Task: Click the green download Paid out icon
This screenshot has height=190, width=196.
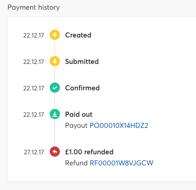Action: [55, 114]
